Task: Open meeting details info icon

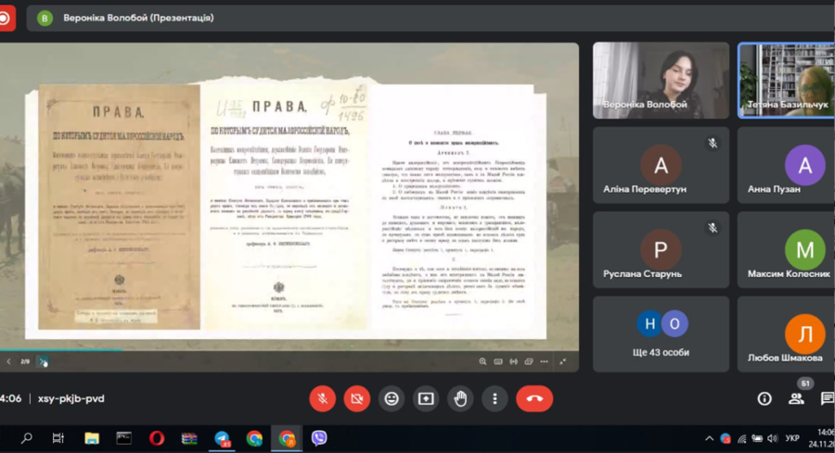Action: pos(764,398)
